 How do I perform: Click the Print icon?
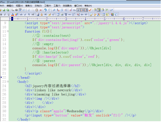coord(16,10)
